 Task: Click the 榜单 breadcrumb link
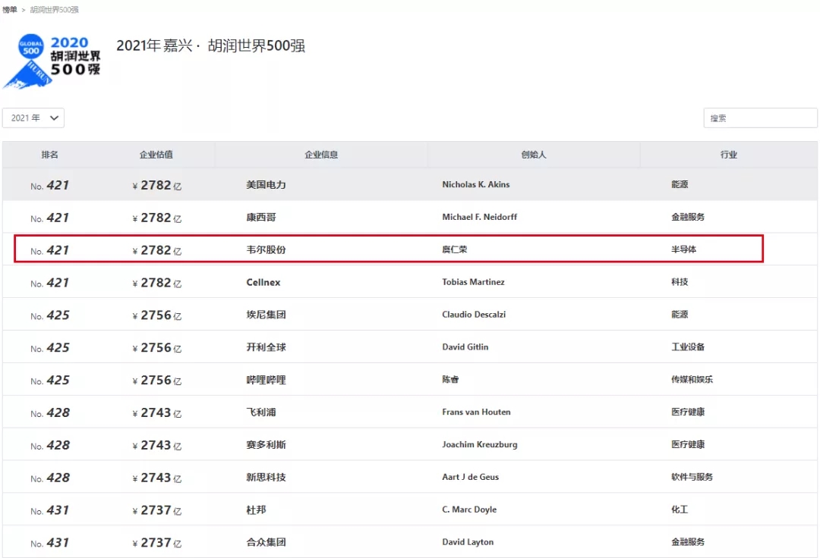pyautogui.click(x=10, y=10)
